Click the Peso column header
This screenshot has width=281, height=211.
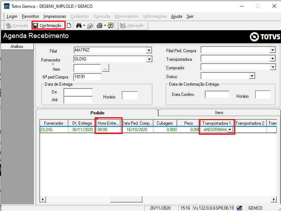(189, 123)
